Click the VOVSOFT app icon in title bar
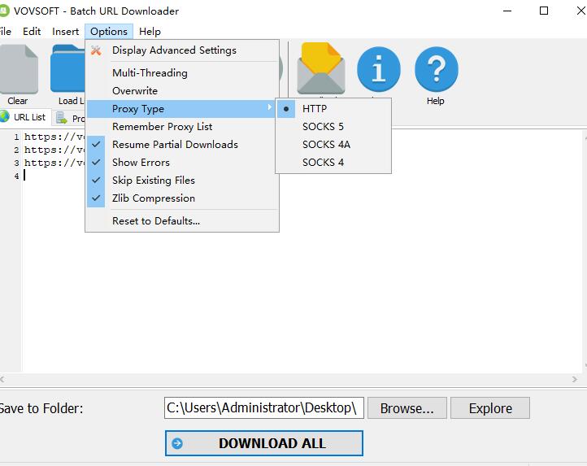This screenshot has height=466, width=587. click(4, 11)
